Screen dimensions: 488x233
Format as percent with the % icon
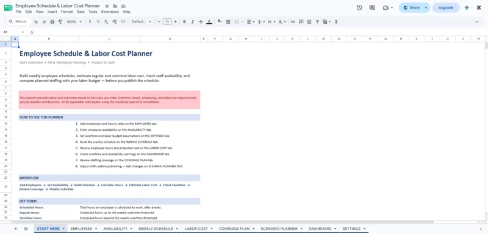pos(98,22)
